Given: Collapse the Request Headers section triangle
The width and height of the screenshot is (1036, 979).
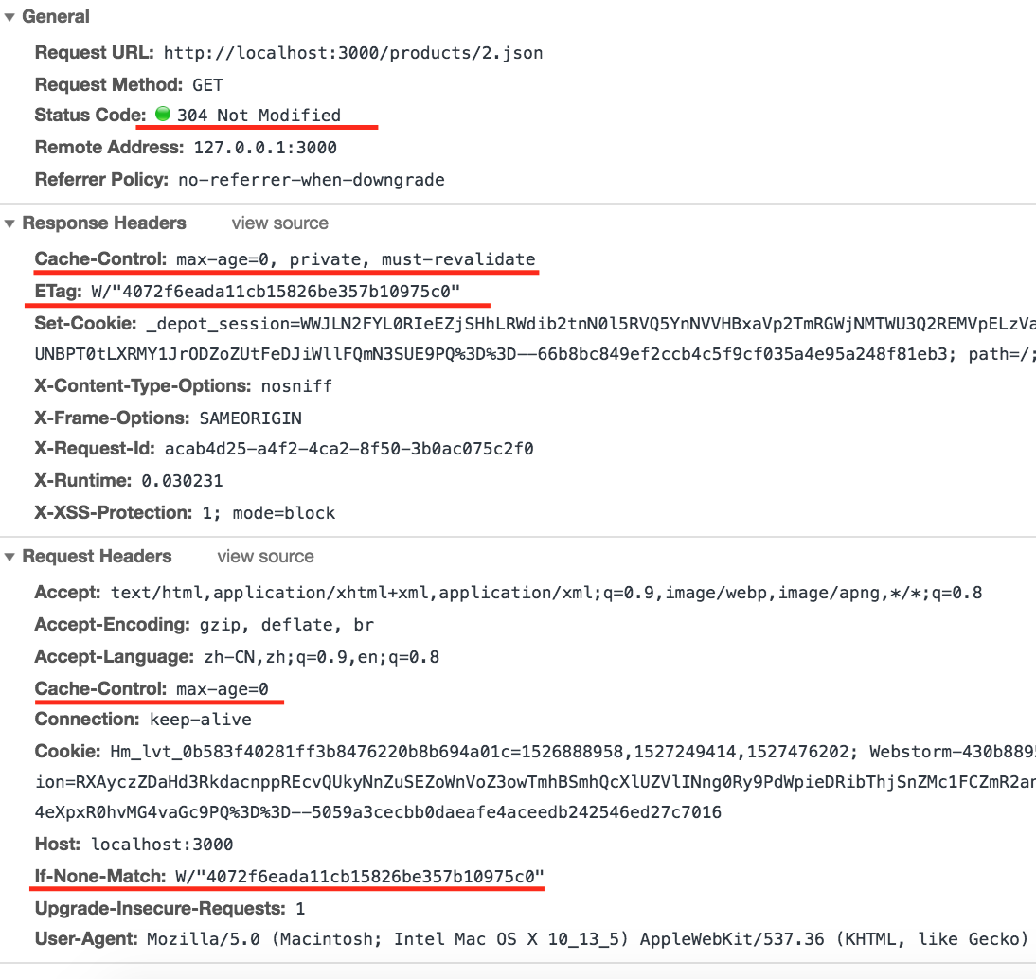Looking at the screenshot, I should point(9,557).
